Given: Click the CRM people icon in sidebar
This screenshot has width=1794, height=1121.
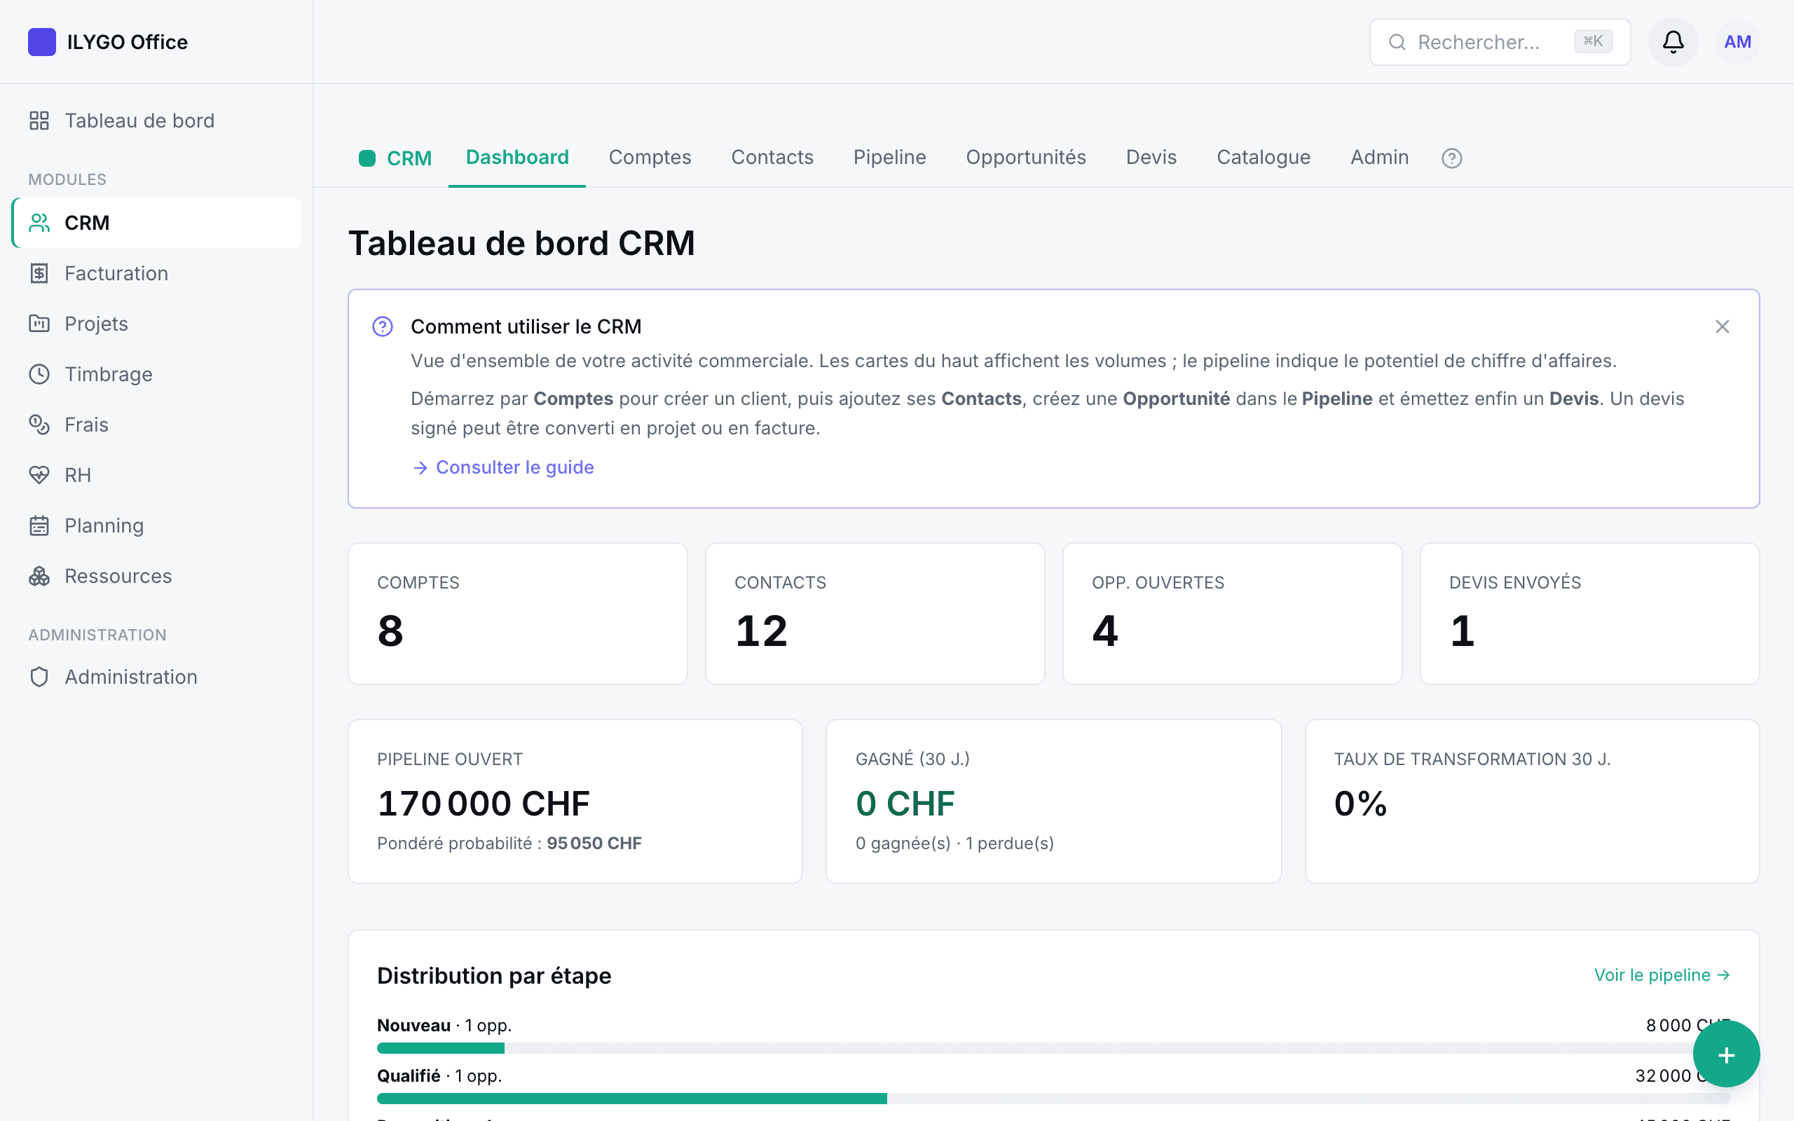Looking at the screenshot, I should pyautogui.click(x=39, y=222).
